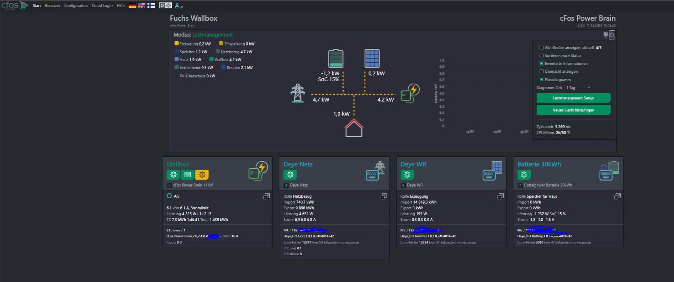
Task: Click the Deye WR inverter icon
Action: click(492, 171)
